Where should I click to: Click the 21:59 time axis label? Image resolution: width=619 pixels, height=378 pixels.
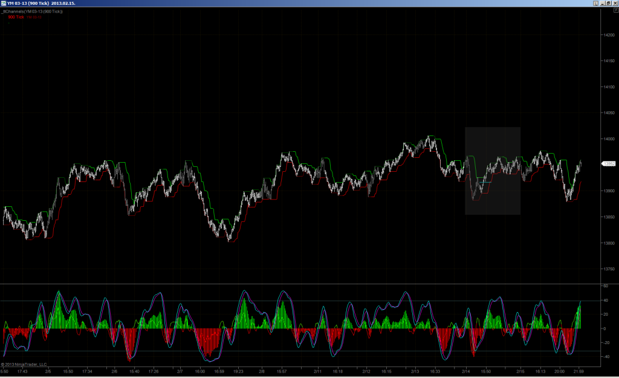(578, 371)
